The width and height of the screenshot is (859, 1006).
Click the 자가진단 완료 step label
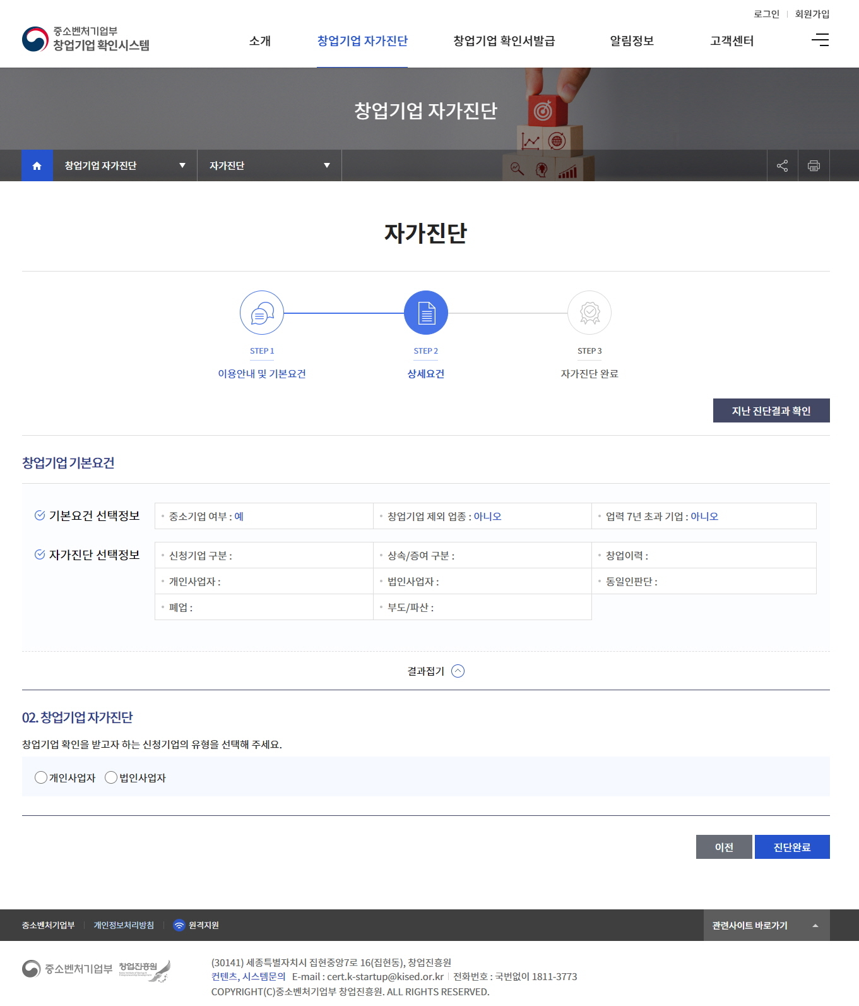click(589, 373)
